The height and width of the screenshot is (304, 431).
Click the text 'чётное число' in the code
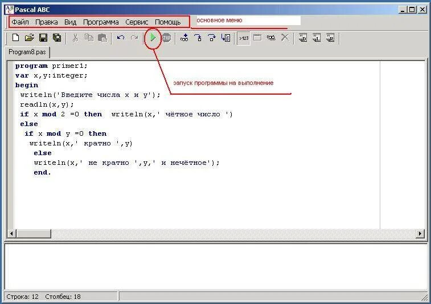click(192, 114)
